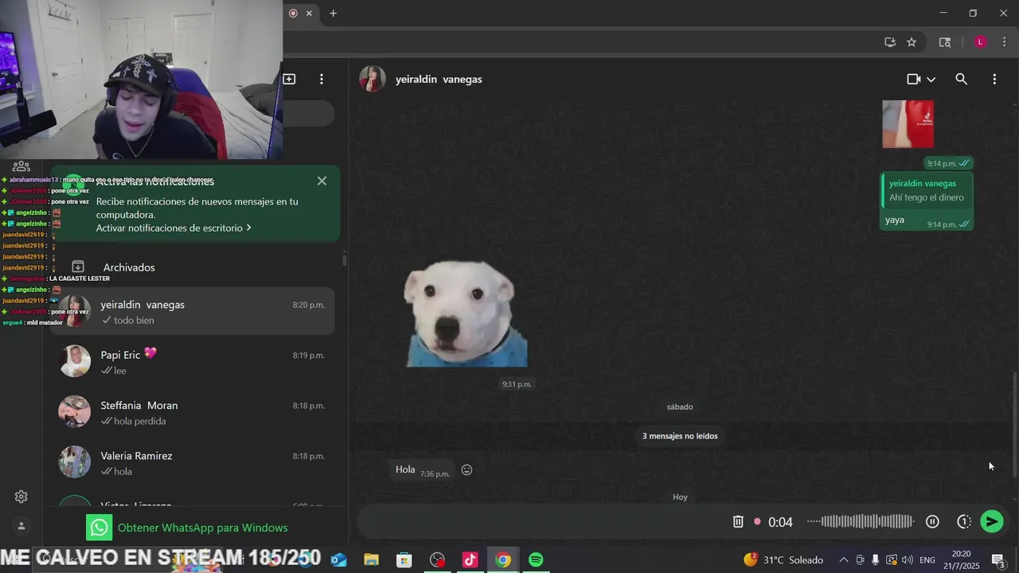Screen dimensions: 1019x573
Task: Open WhatsApp settings gear icon
Action: coord(21,497)
